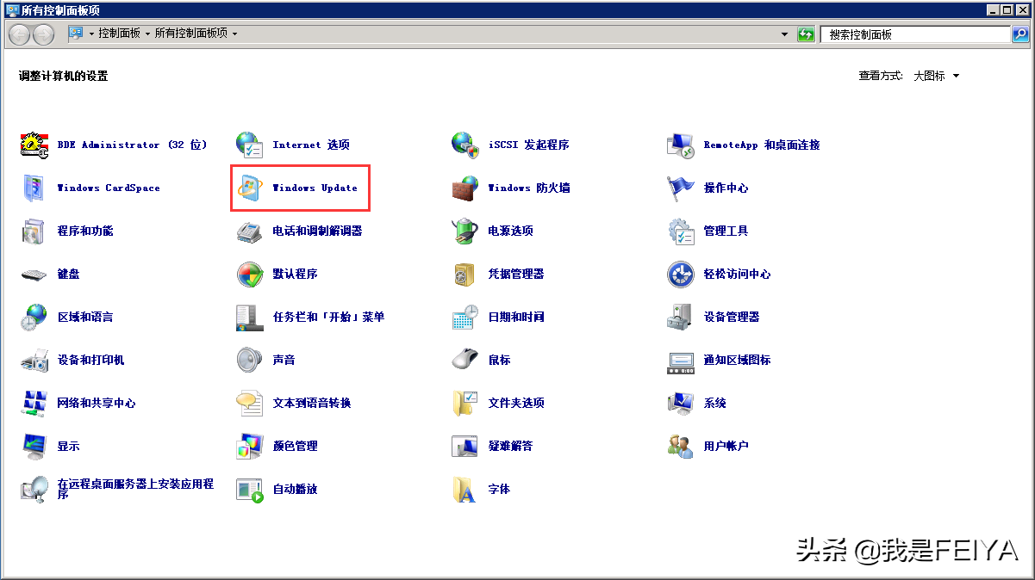
Task: Click the 日期和时间 text label
Action: (516, 317)
